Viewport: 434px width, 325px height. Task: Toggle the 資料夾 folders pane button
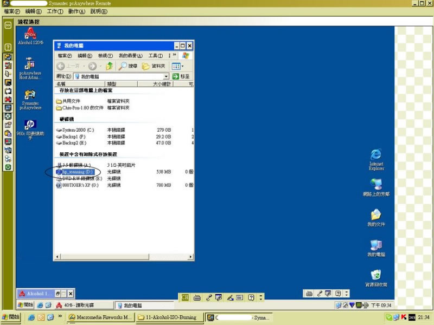coord(154,66)
